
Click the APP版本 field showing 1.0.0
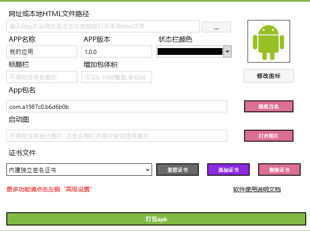coord(117,51)
